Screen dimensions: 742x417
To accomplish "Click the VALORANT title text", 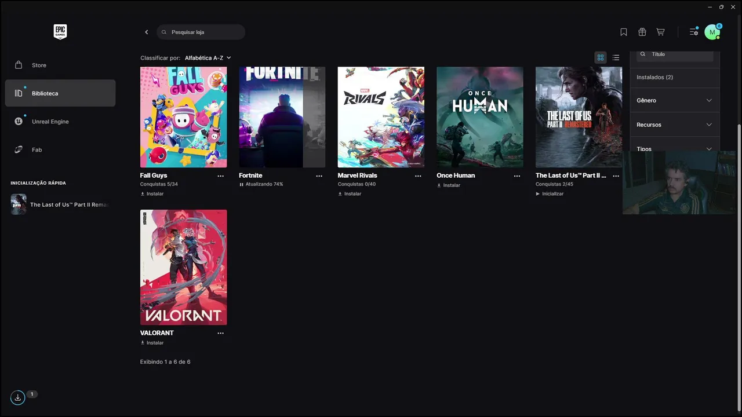I will click(157, 333).
